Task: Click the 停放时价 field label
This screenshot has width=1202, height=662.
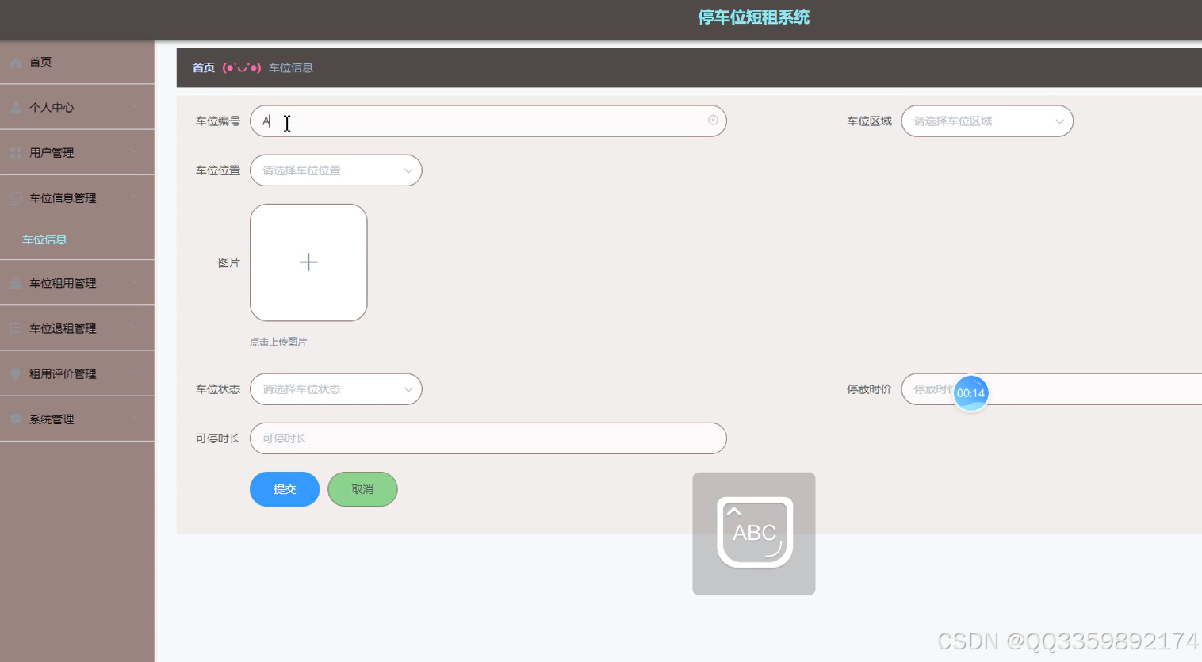Action: 869,389
